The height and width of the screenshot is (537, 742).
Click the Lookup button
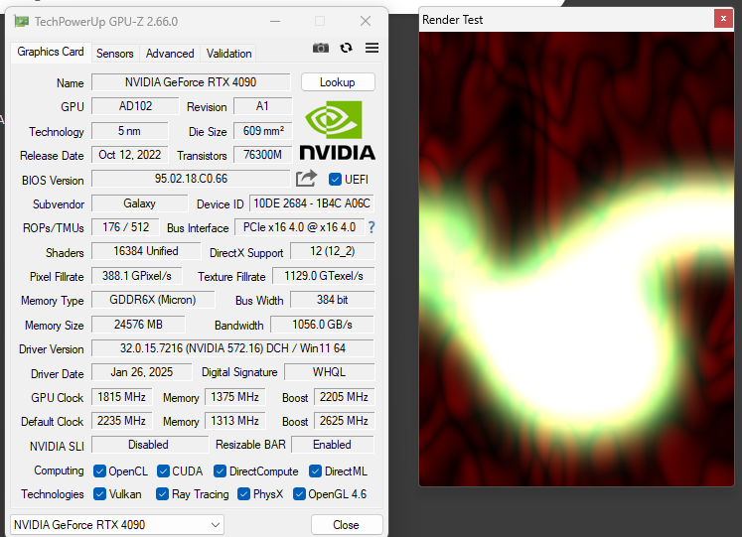click(338, 82)
